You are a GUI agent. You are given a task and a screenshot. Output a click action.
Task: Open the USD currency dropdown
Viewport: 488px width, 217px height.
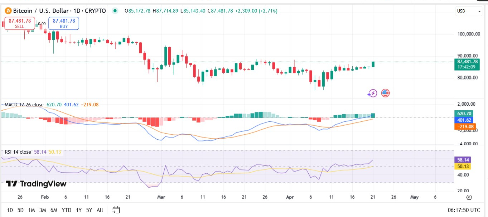pos(469,11)
